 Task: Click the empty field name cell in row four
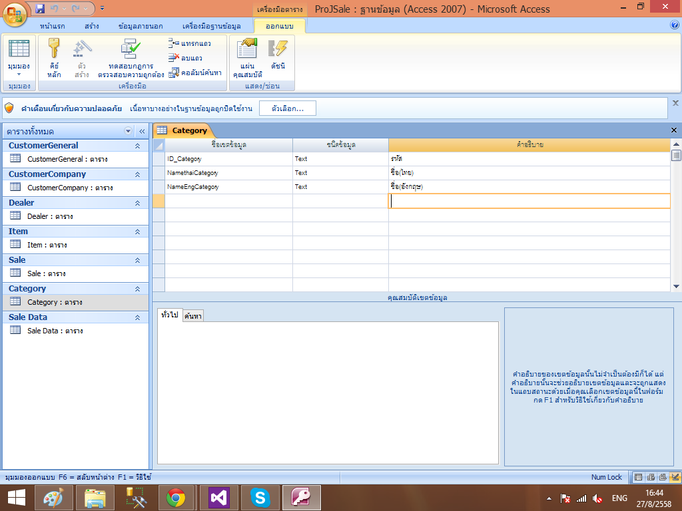point(228,201)
